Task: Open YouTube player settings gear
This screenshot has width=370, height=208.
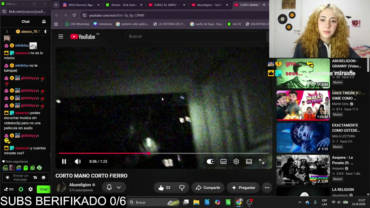Action: tap(236, 161)
